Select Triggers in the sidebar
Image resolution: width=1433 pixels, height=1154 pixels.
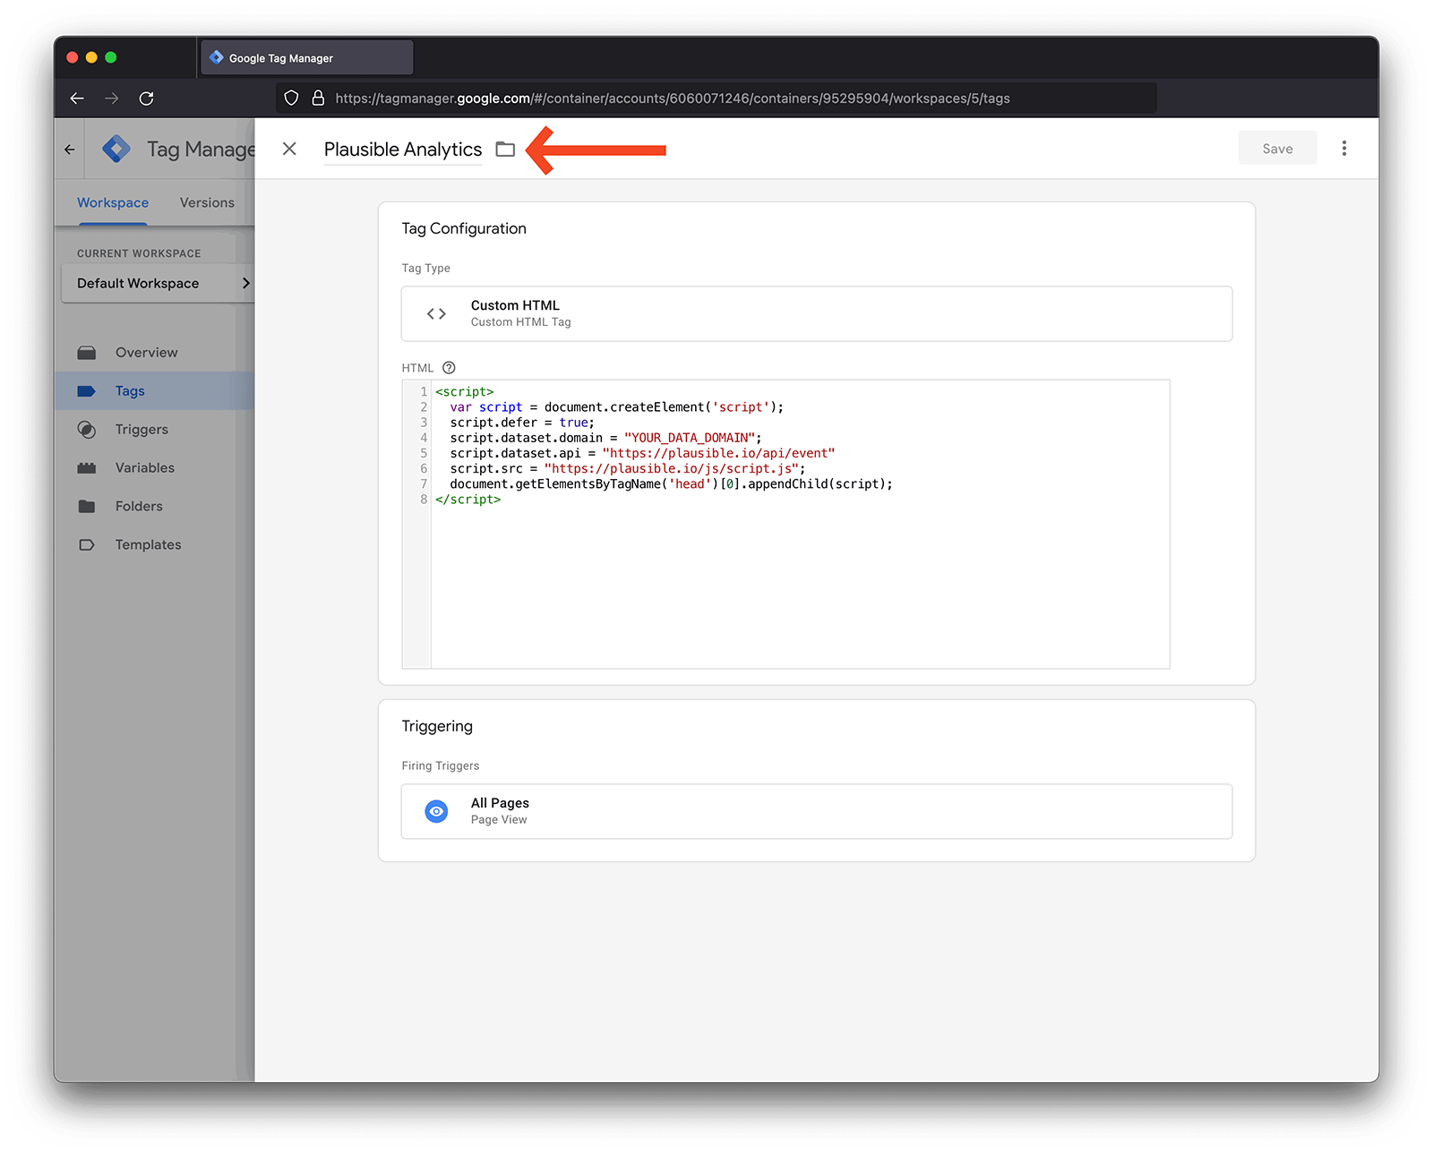141,429
